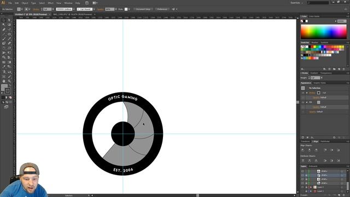
Task: Select the Lasso tool
Action: (9, 25)
